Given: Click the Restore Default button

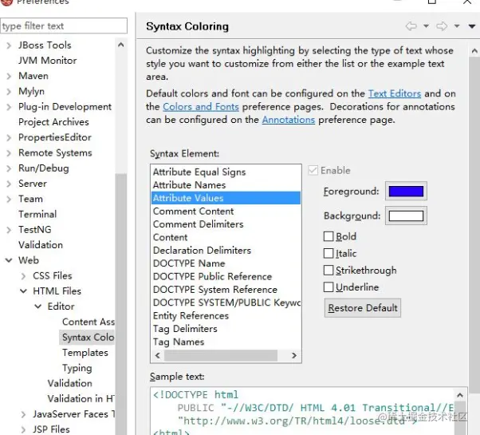Looking at the screenshot, I should [363, 308].
